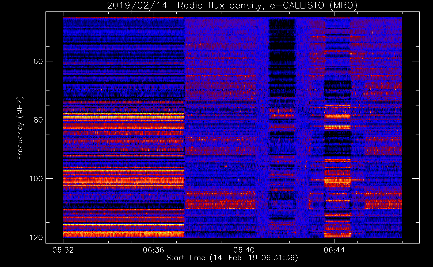Click the 'Frequency (MHZ)' axis label

click(x=20, y=128)
